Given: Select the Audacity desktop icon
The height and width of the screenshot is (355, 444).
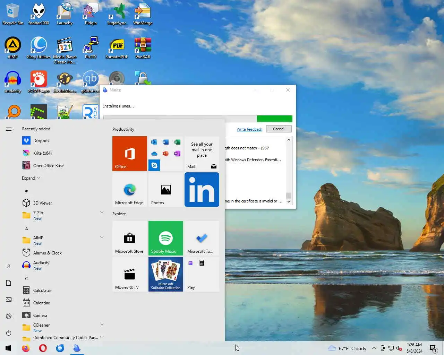Looking at the screenshot, I should 13,82.
